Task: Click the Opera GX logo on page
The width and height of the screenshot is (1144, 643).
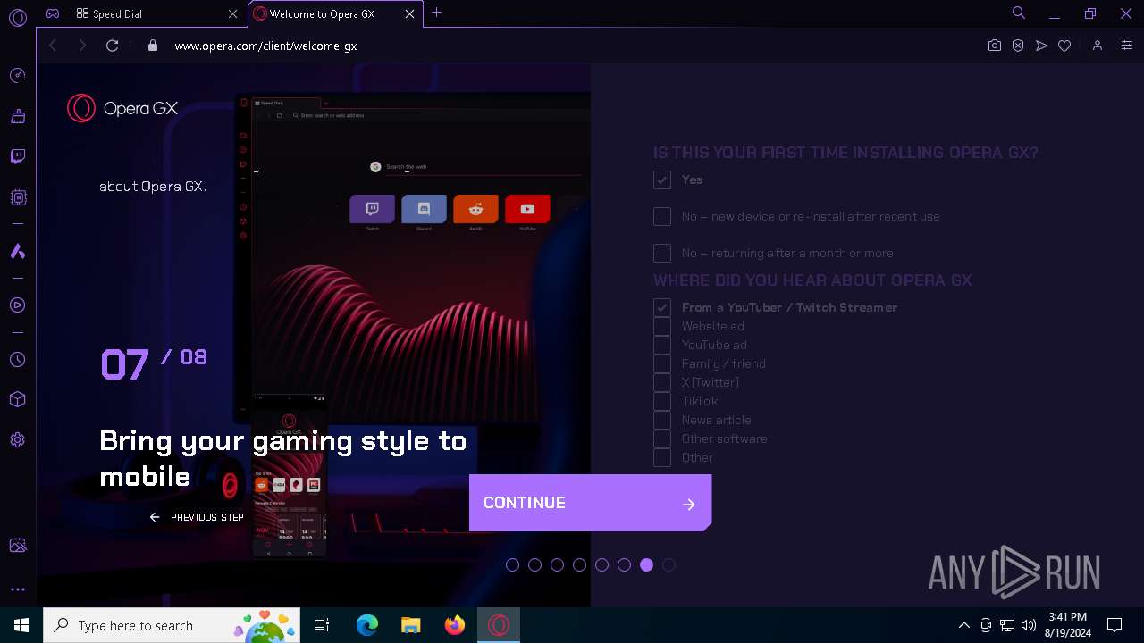Action: 122,108
